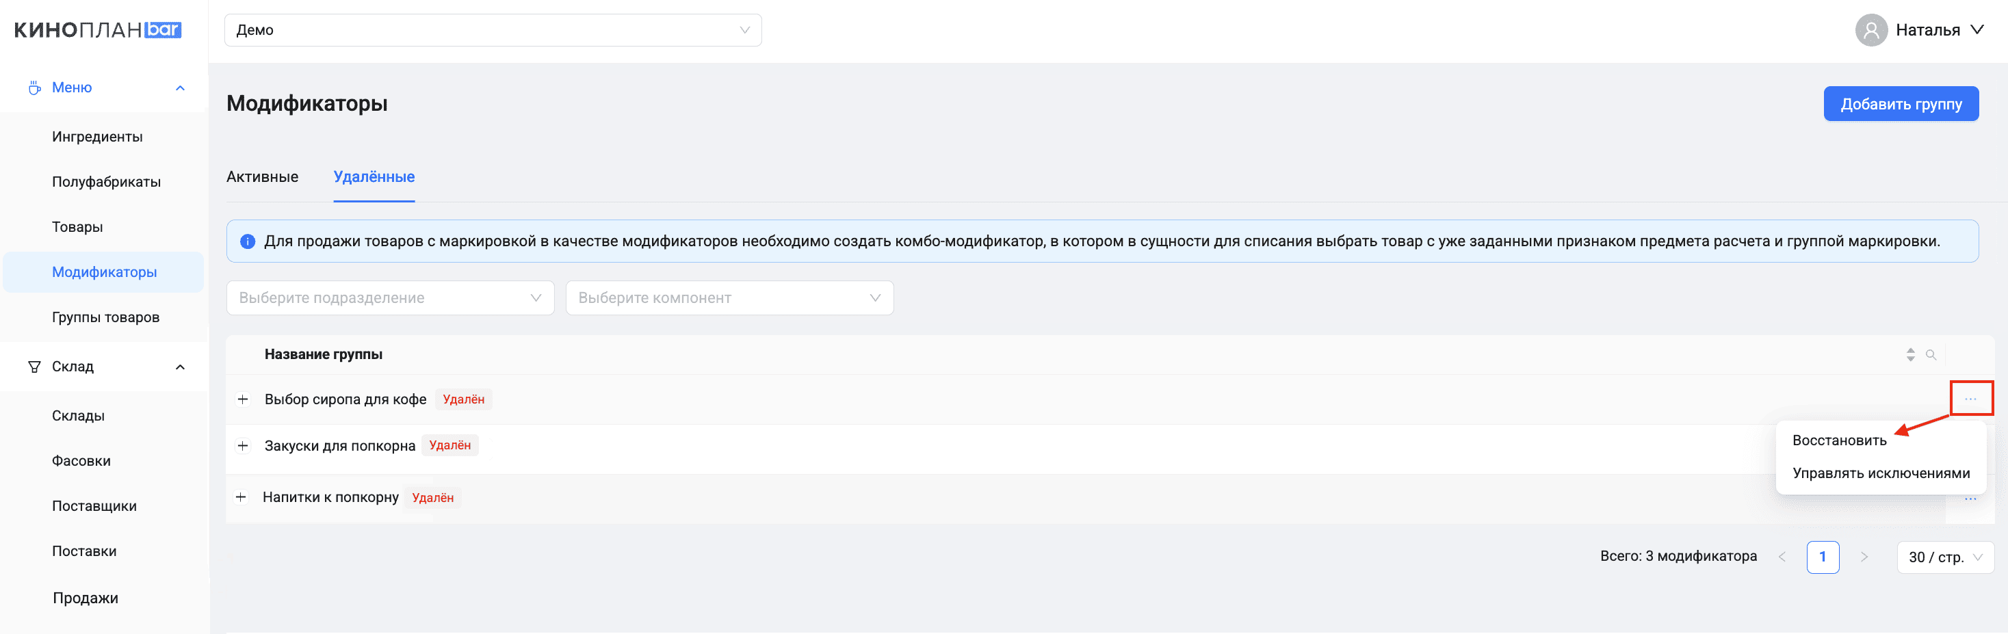Image resolution: width=2008 pixels, height=634 pixels.
Task: Click the blue info icon in the alert
Action: tap(248, 241)
